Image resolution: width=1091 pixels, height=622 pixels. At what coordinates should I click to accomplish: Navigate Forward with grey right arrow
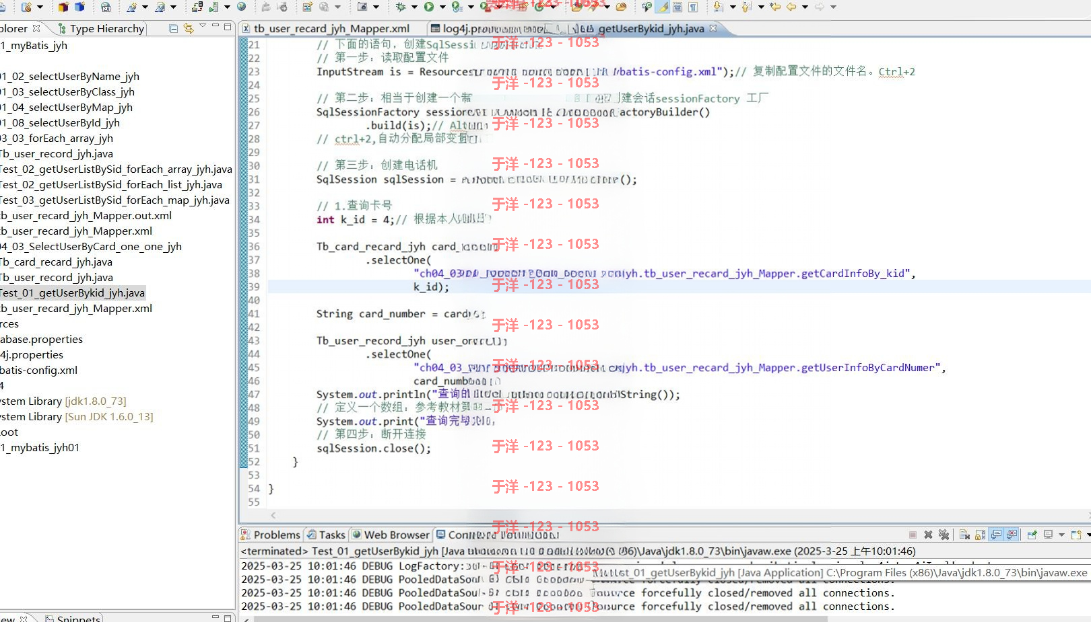click(x=819, y=7)
